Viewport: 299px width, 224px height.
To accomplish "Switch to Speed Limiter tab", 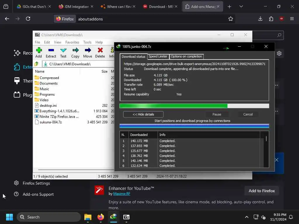I will 158,56.
